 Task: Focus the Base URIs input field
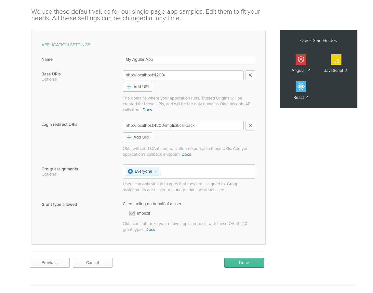click(x=183, y=75)
